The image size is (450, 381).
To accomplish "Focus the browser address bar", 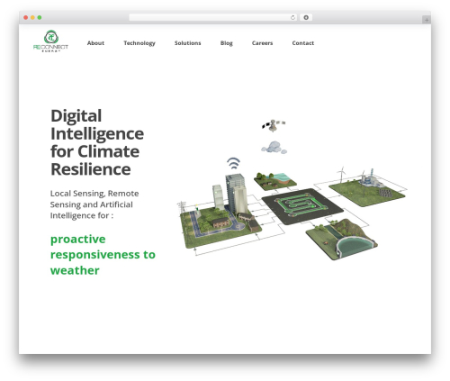I will click(x=213, y=17).
